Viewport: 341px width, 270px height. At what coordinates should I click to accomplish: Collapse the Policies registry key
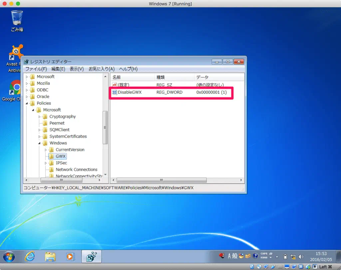pyautogui.click(x=27, y=103)
